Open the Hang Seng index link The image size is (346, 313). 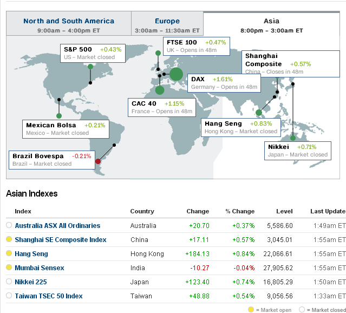(x=31, y=254)
